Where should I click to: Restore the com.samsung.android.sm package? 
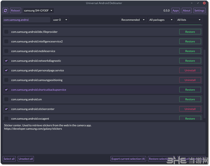click(190, 99)
